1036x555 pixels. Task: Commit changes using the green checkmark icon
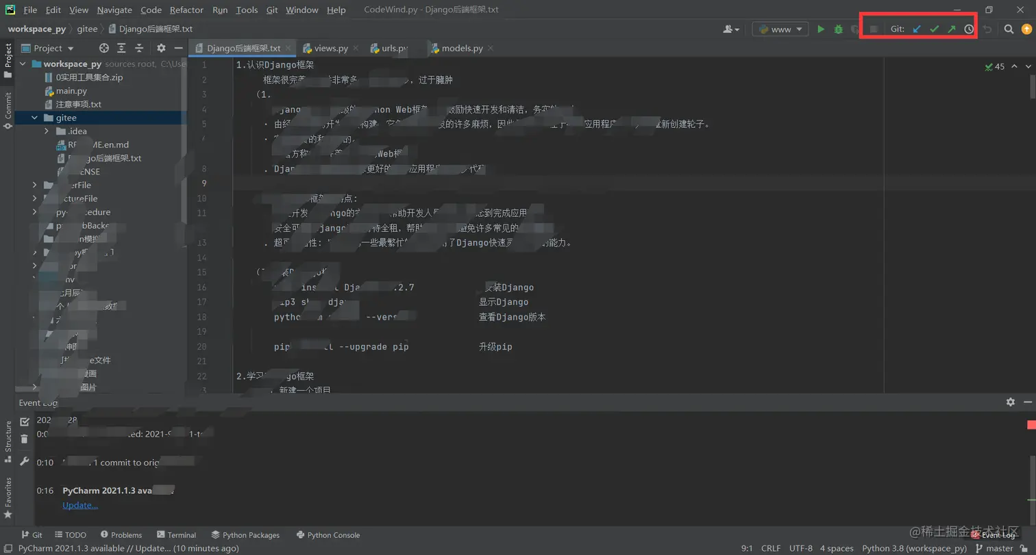(934, 29)
